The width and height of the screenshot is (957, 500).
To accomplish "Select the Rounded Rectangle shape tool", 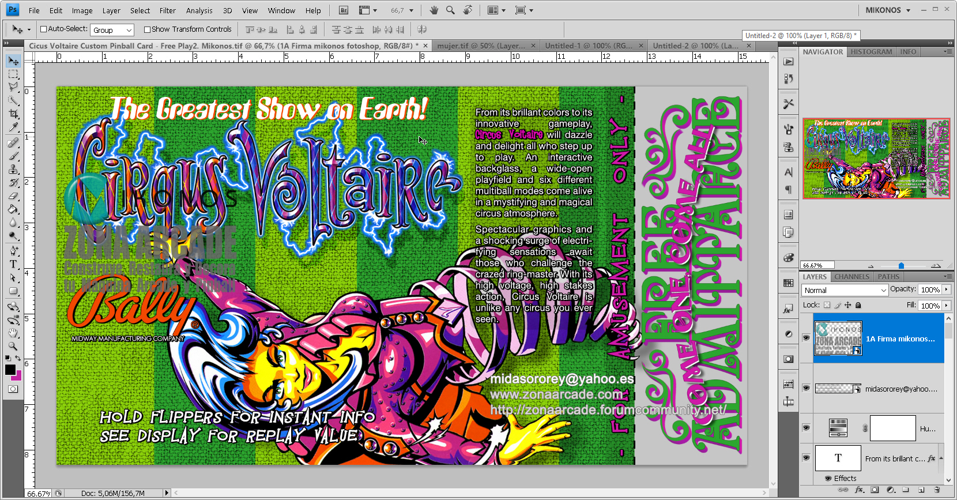I will pos(13,291).
